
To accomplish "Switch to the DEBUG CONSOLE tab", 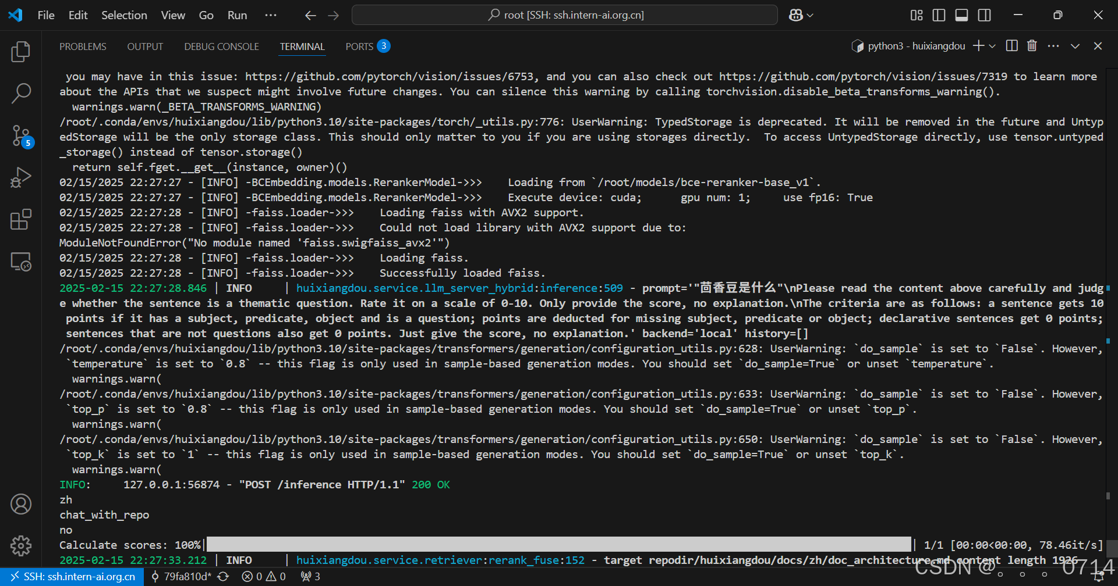I will pyautogui.click(x=221, y=47).
